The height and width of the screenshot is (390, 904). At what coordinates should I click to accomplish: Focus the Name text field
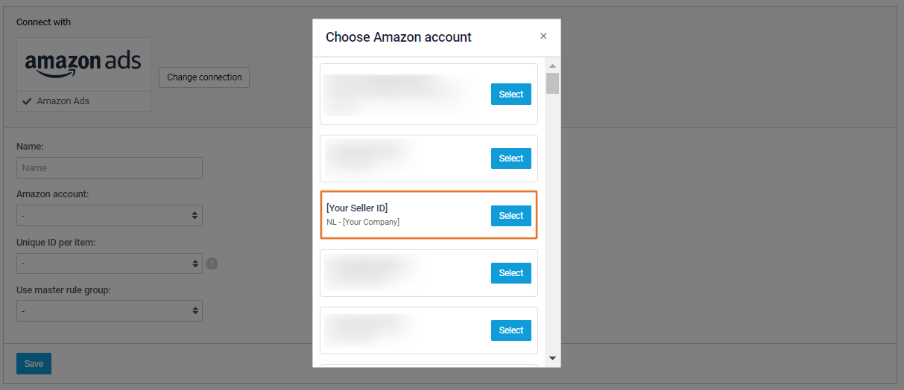[x=109, y=168]
